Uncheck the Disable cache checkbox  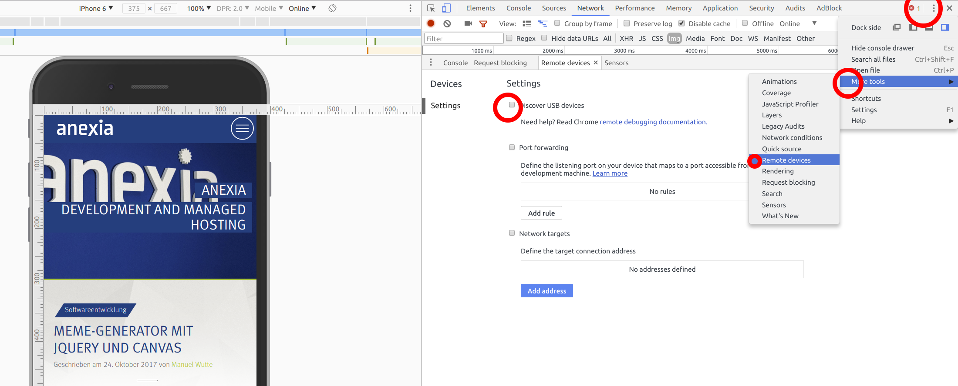[681, 23]
